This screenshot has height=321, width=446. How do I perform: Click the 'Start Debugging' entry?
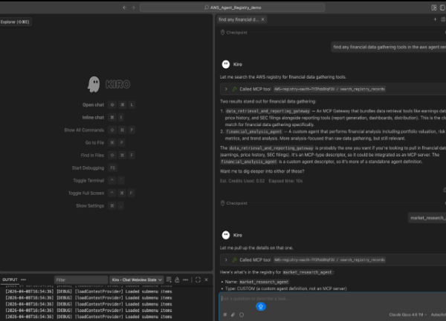[88, 168]
